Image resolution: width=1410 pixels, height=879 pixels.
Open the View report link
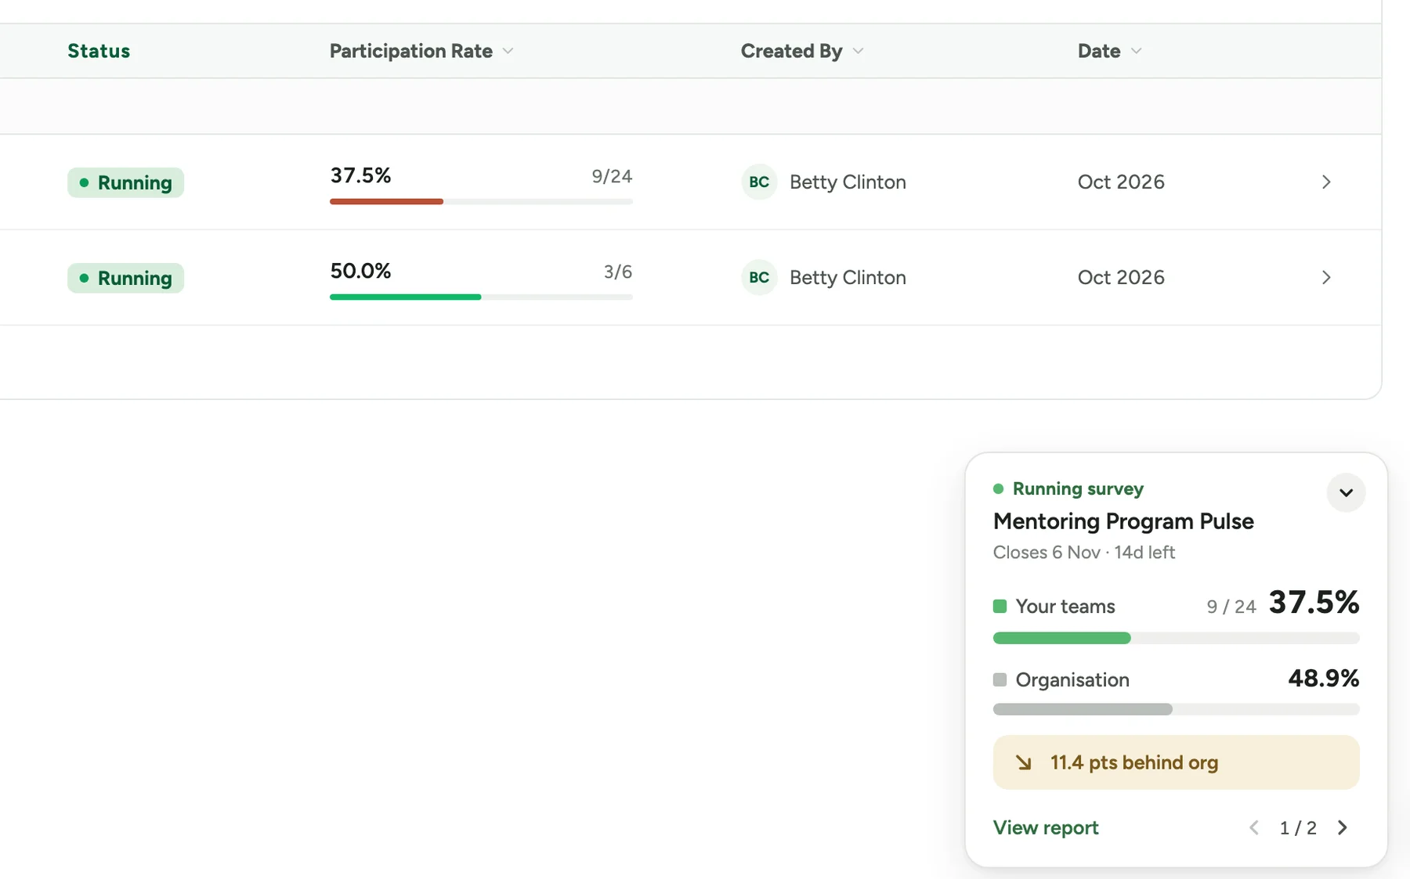(1046, 828)
